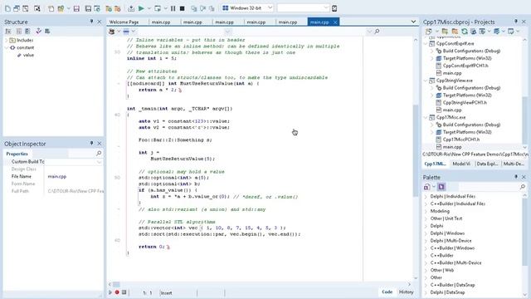Viewport: 531px width, 299px height.
Task: Select CppStringViewPCH1.h in Projects tree
Action: coord(465,102)
